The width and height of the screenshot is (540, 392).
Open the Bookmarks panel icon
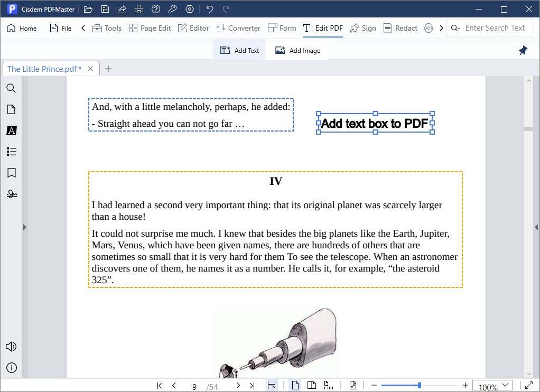pyautogui.click(x=12, y=173)
